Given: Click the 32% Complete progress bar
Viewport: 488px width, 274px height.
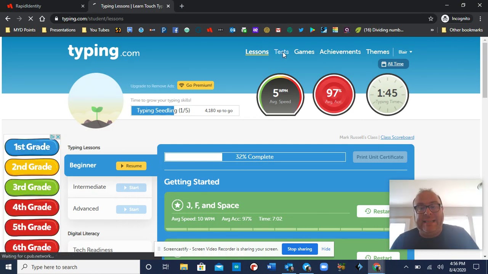Looking at the screenshot, I should click(x=255, y=157).
